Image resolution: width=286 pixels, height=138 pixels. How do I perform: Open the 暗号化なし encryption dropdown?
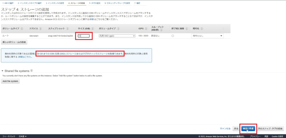207,36
